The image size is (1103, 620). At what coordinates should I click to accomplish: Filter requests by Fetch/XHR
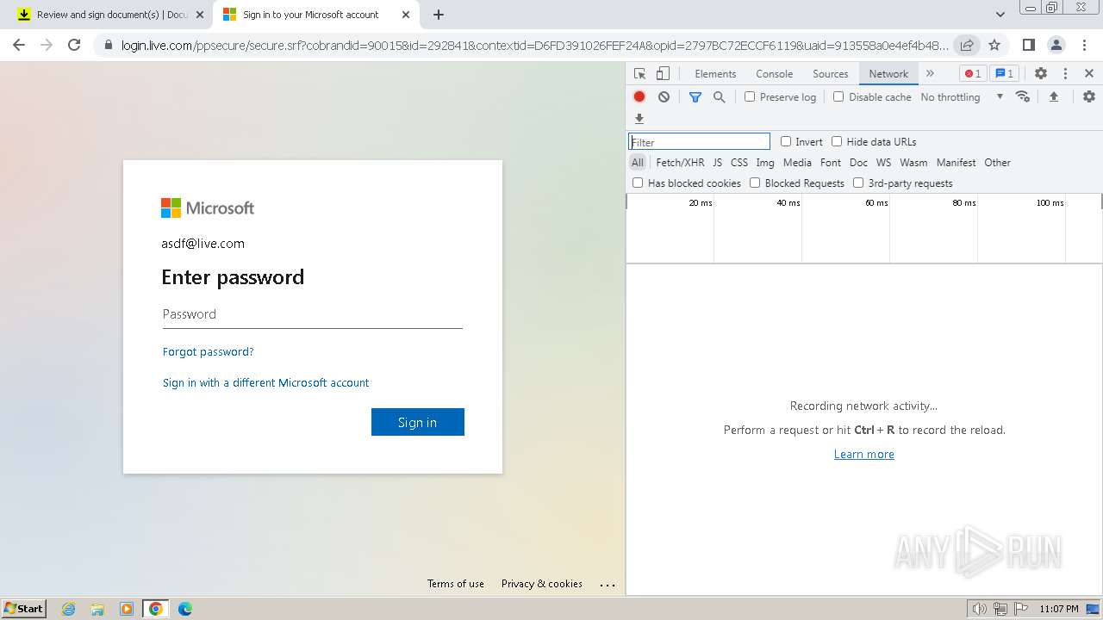point(680,162)
